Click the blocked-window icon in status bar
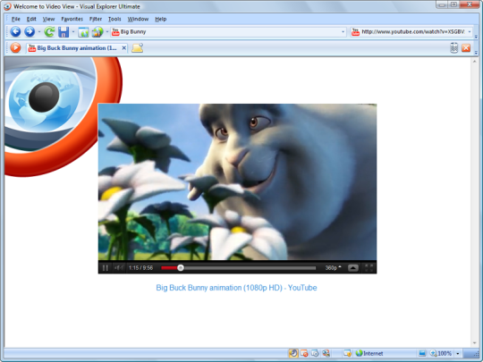483x362 pixels. 304,353
